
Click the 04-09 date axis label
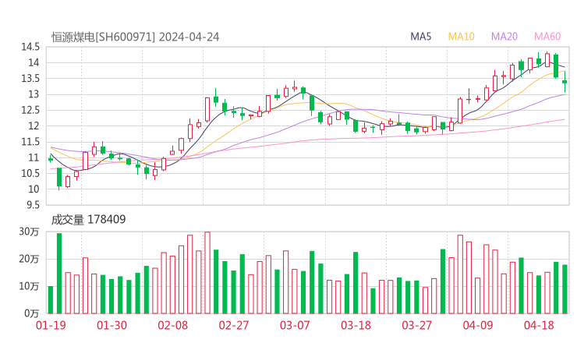pos(478,325)
